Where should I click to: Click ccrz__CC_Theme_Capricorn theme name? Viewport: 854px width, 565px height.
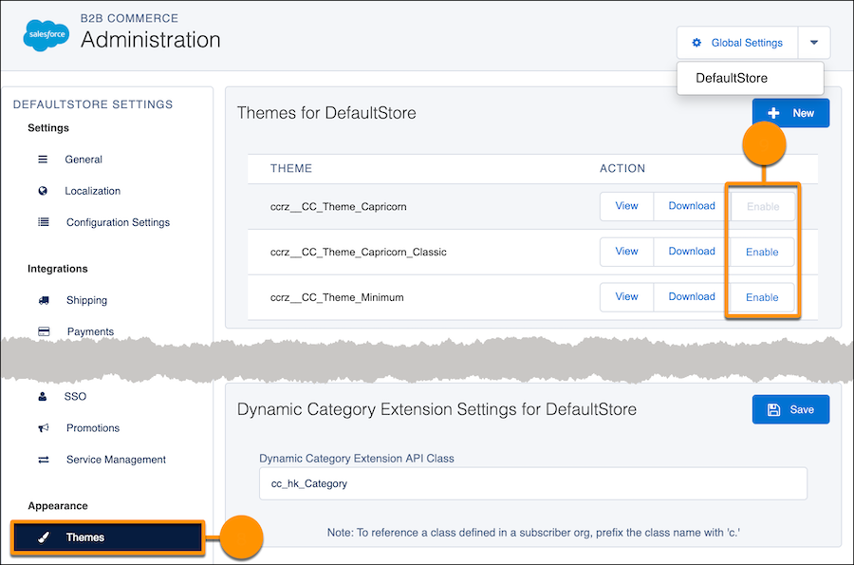click(x=338, y=206)
